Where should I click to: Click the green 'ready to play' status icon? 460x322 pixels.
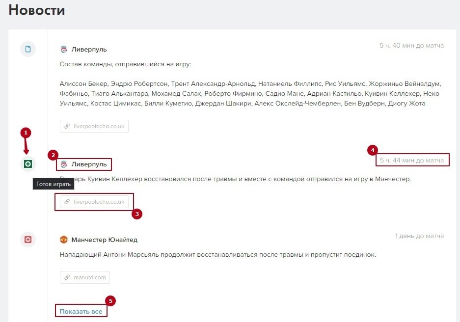tap(27, 164)
